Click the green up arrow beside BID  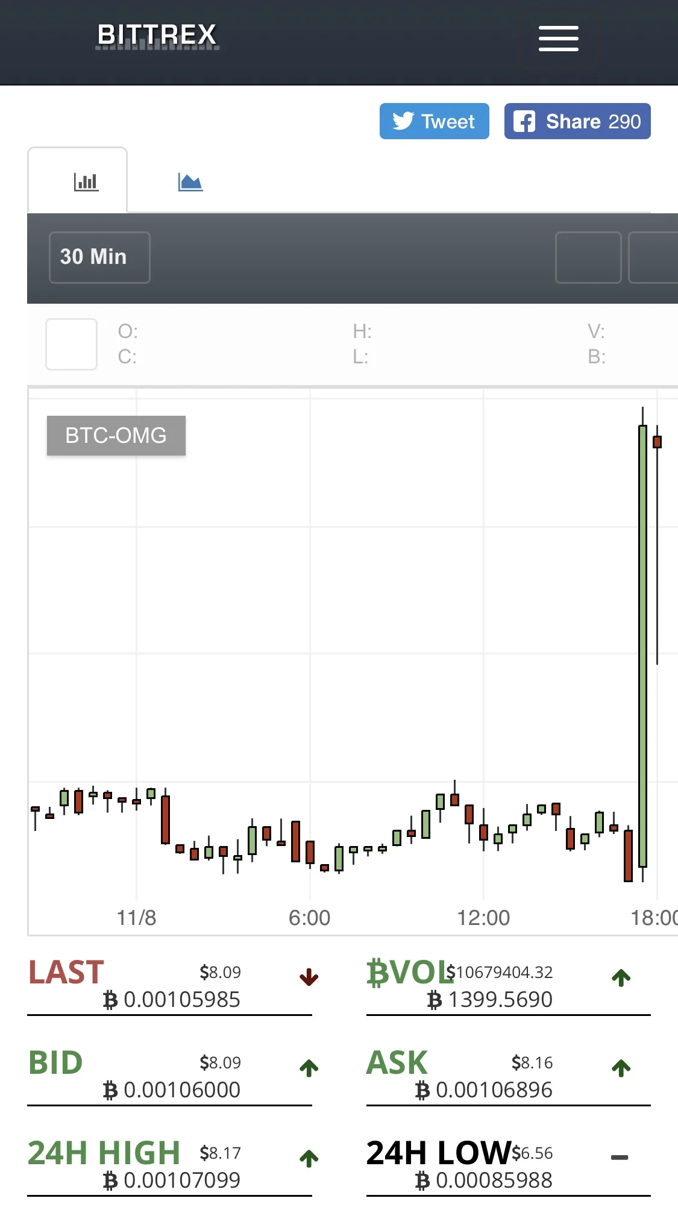[x=309, y=1068]
